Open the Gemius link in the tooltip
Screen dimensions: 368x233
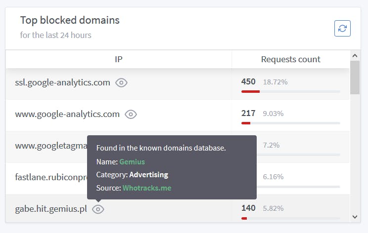click(x=132, y=161)
